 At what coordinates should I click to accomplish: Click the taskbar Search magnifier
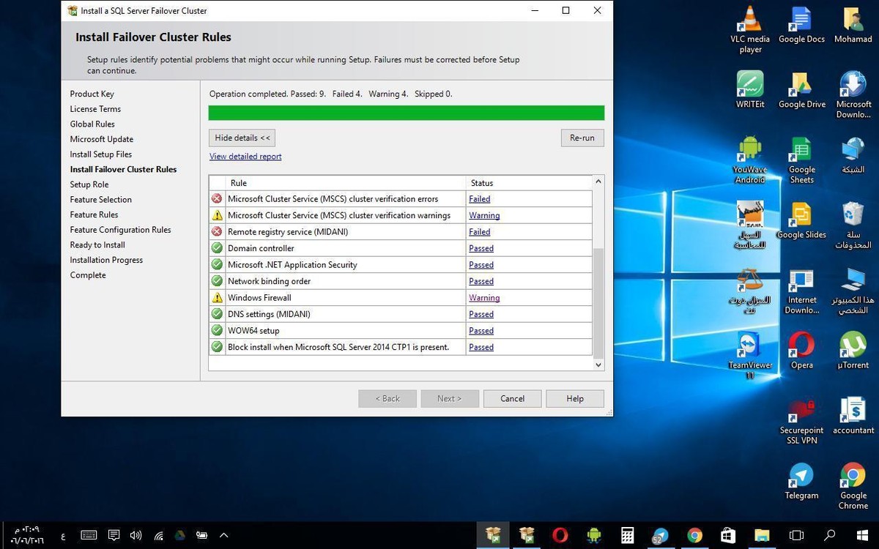[x=830, y=535]
